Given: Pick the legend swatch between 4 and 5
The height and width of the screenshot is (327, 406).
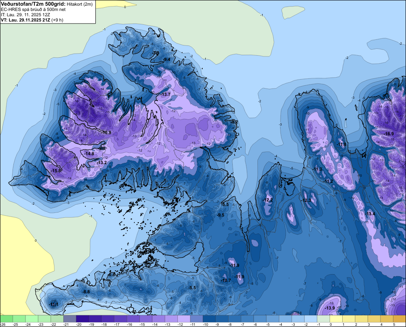Looking at the screenshot, I should click(387, 319).
